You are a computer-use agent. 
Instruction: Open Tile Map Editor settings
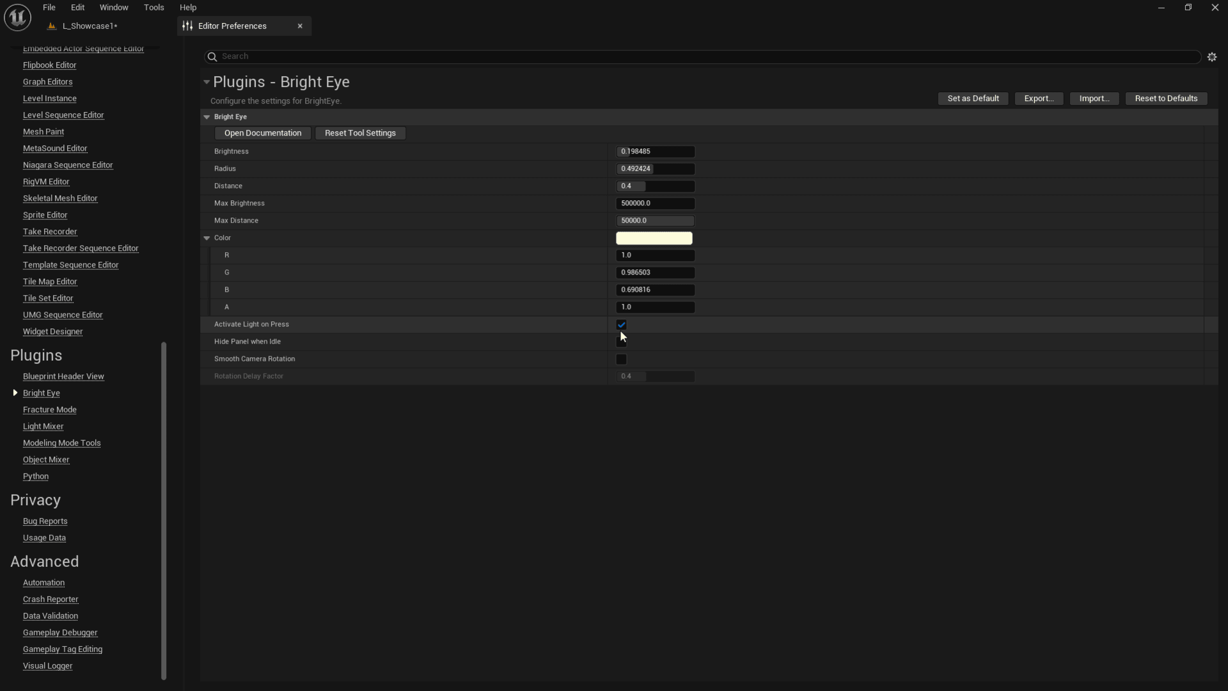50,282
